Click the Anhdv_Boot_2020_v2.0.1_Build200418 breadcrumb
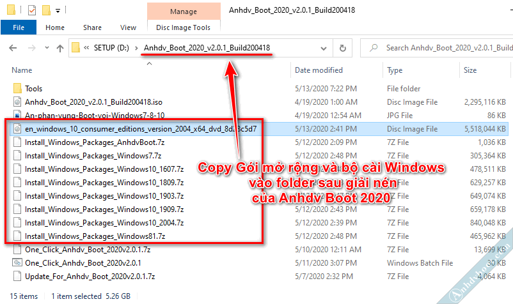The height and width of the screenshot is (304, 513). coord(207,48)
